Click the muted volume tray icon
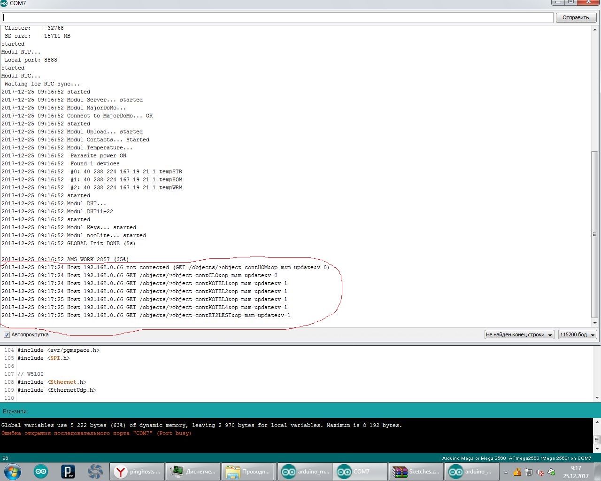Viewport: 601px width, 481px height. 540,472
